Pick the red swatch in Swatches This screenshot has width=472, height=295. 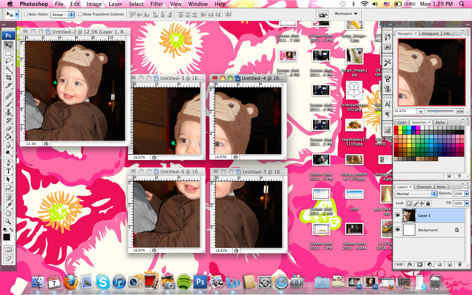[396, 128]
